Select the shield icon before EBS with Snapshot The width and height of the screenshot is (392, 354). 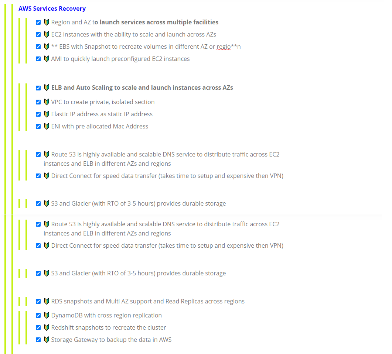(x=47, y=47)
